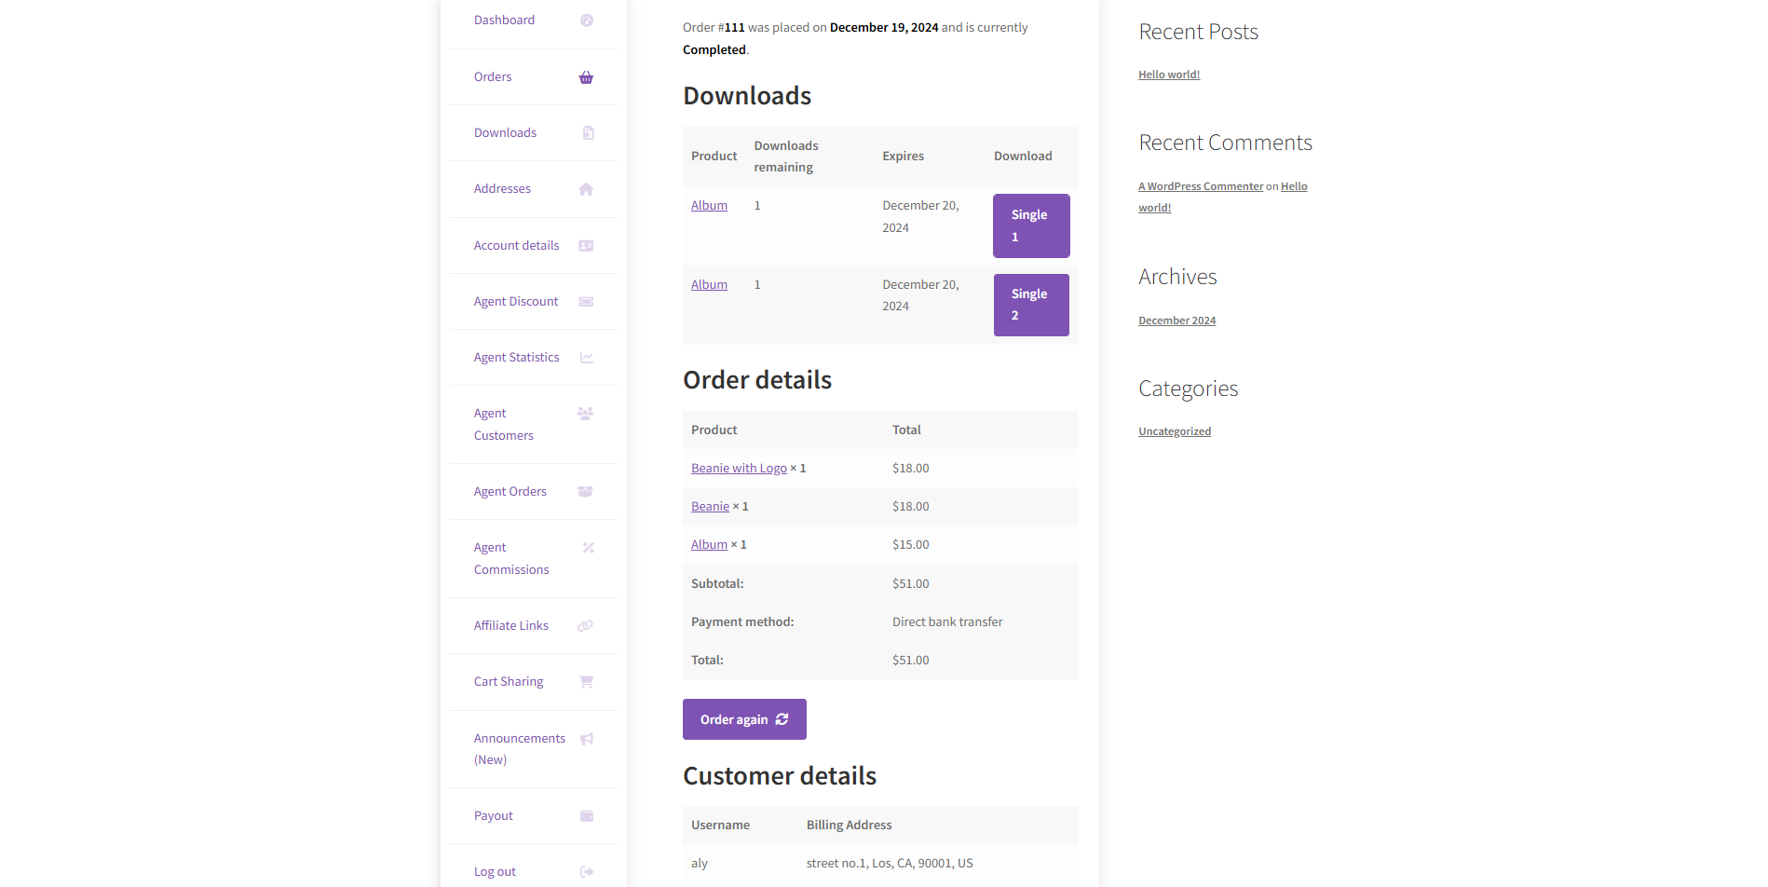
Task: Open Agent Customers menu entry
Action: pos(504,425)
